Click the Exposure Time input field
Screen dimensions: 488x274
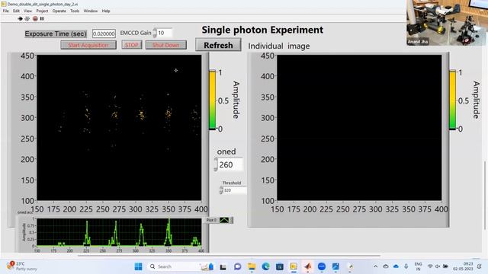(x=104, y=33)
